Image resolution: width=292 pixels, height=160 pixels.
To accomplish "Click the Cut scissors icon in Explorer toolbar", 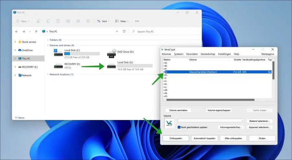I will click(x=38, y=21).
